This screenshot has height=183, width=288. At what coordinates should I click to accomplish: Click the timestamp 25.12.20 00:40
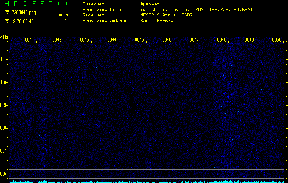[x=19, y=22]
